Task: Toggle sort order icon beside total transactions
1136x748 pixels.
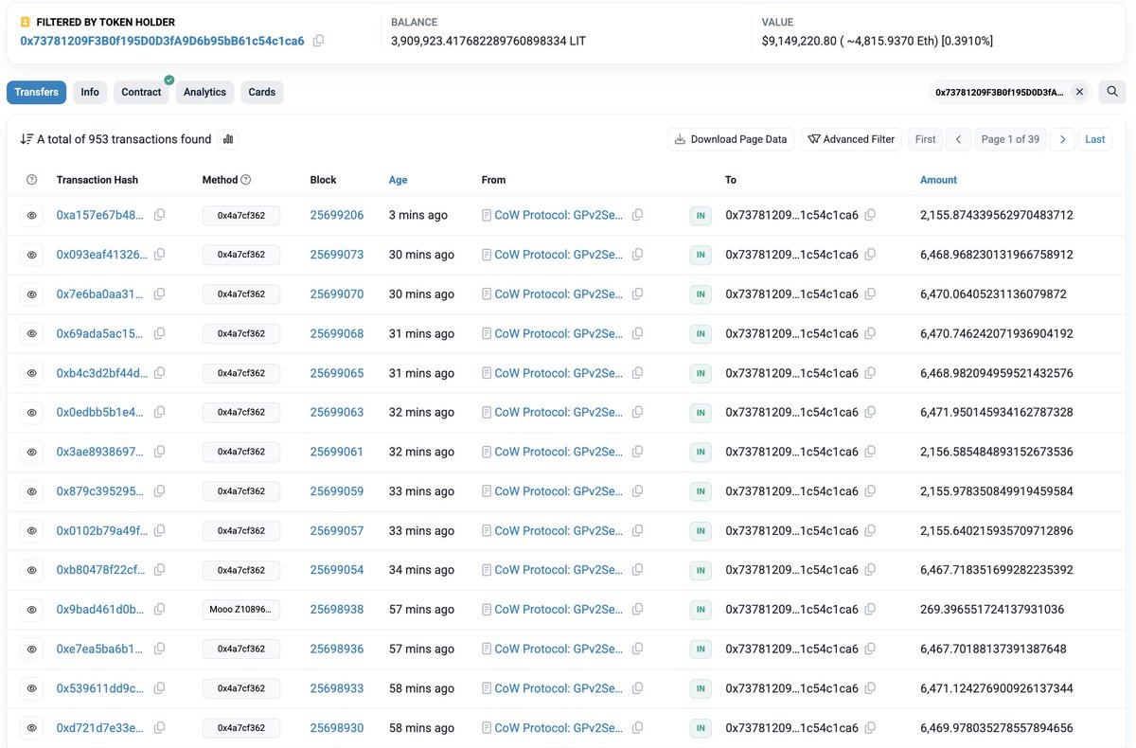Action: click(x=27, y=139)
